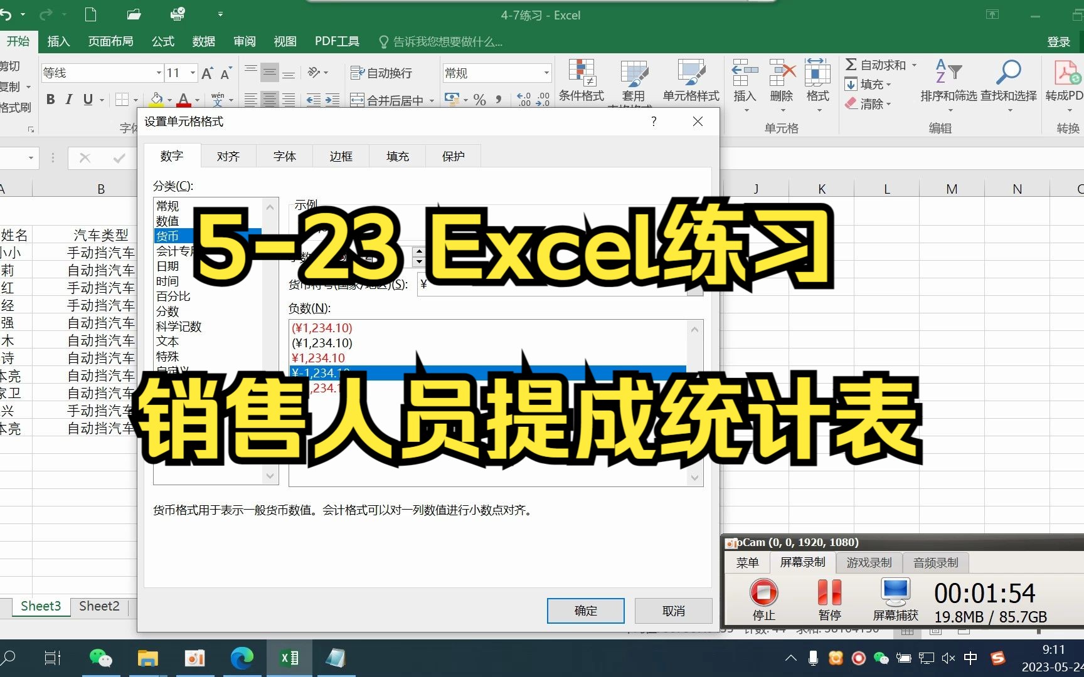1084x677 pixels.
Task: Open WeChat from the taskbar
Action: tap(100, 658)
